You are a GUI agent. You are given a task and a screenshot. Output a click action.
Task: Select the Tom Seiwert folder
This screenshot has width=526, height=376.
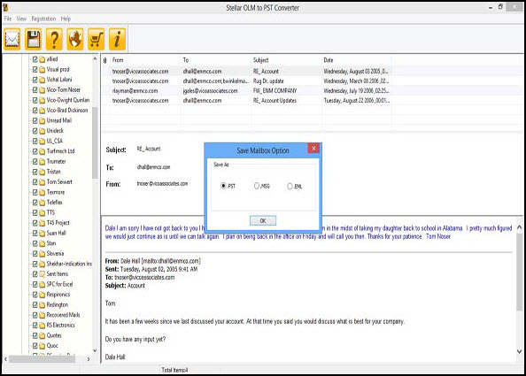59,181
